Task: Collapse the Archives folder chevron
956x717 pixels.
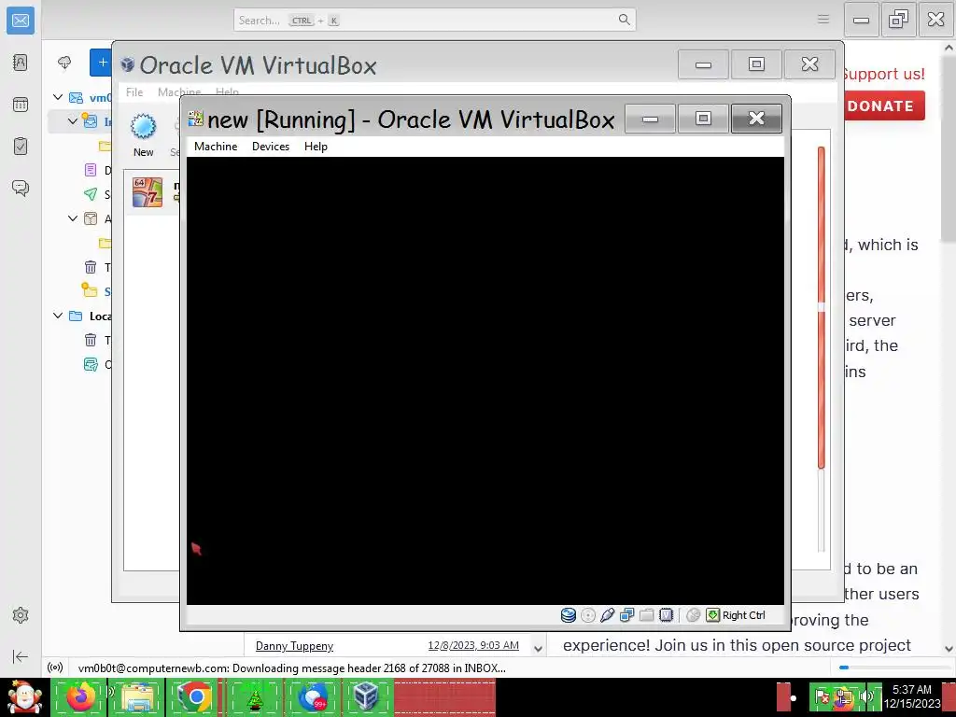Action: [x=73, y=218]
